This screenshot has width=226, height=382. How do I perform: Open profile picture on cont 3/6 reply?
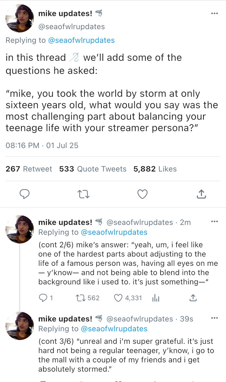(20, 326)
